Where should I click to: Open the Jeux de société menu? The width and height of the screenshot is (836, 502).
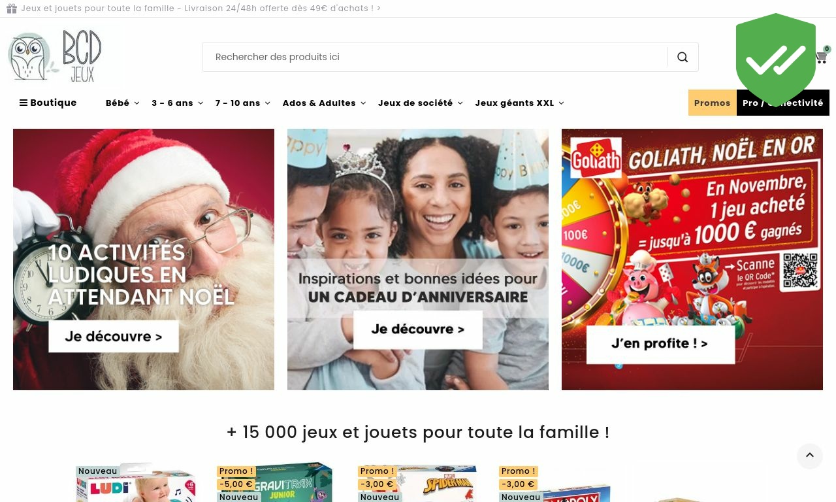click(420, 103)
